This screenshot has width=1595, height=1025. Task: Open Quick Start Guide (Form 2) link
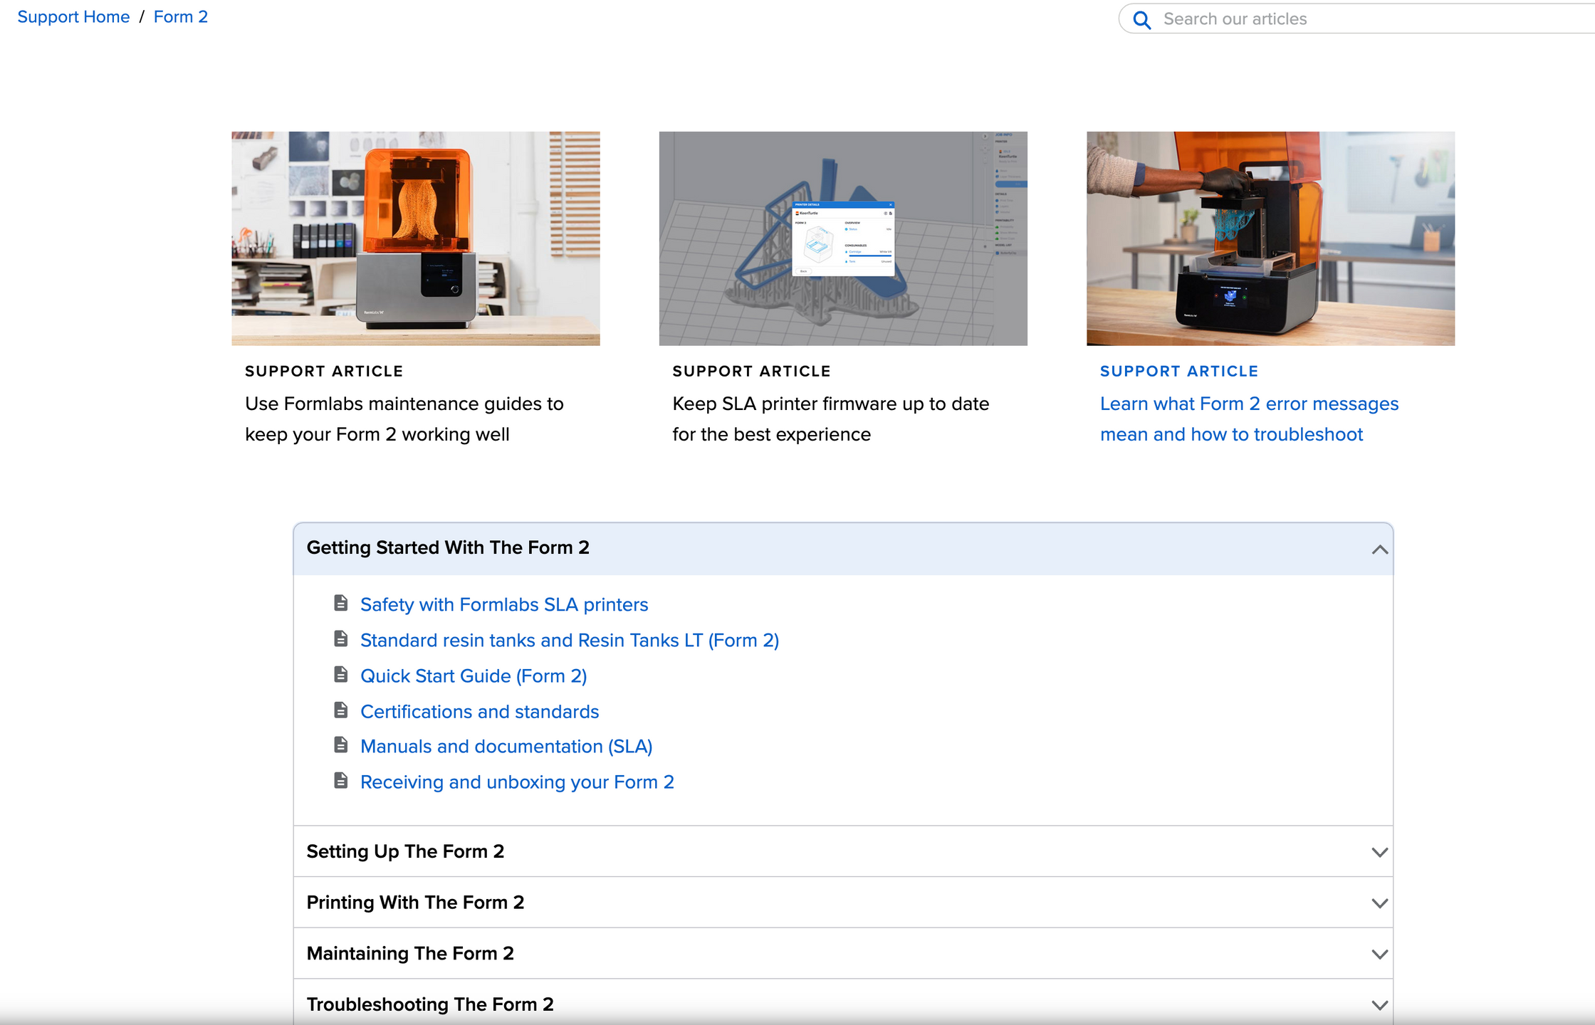[x=474, y=676]
